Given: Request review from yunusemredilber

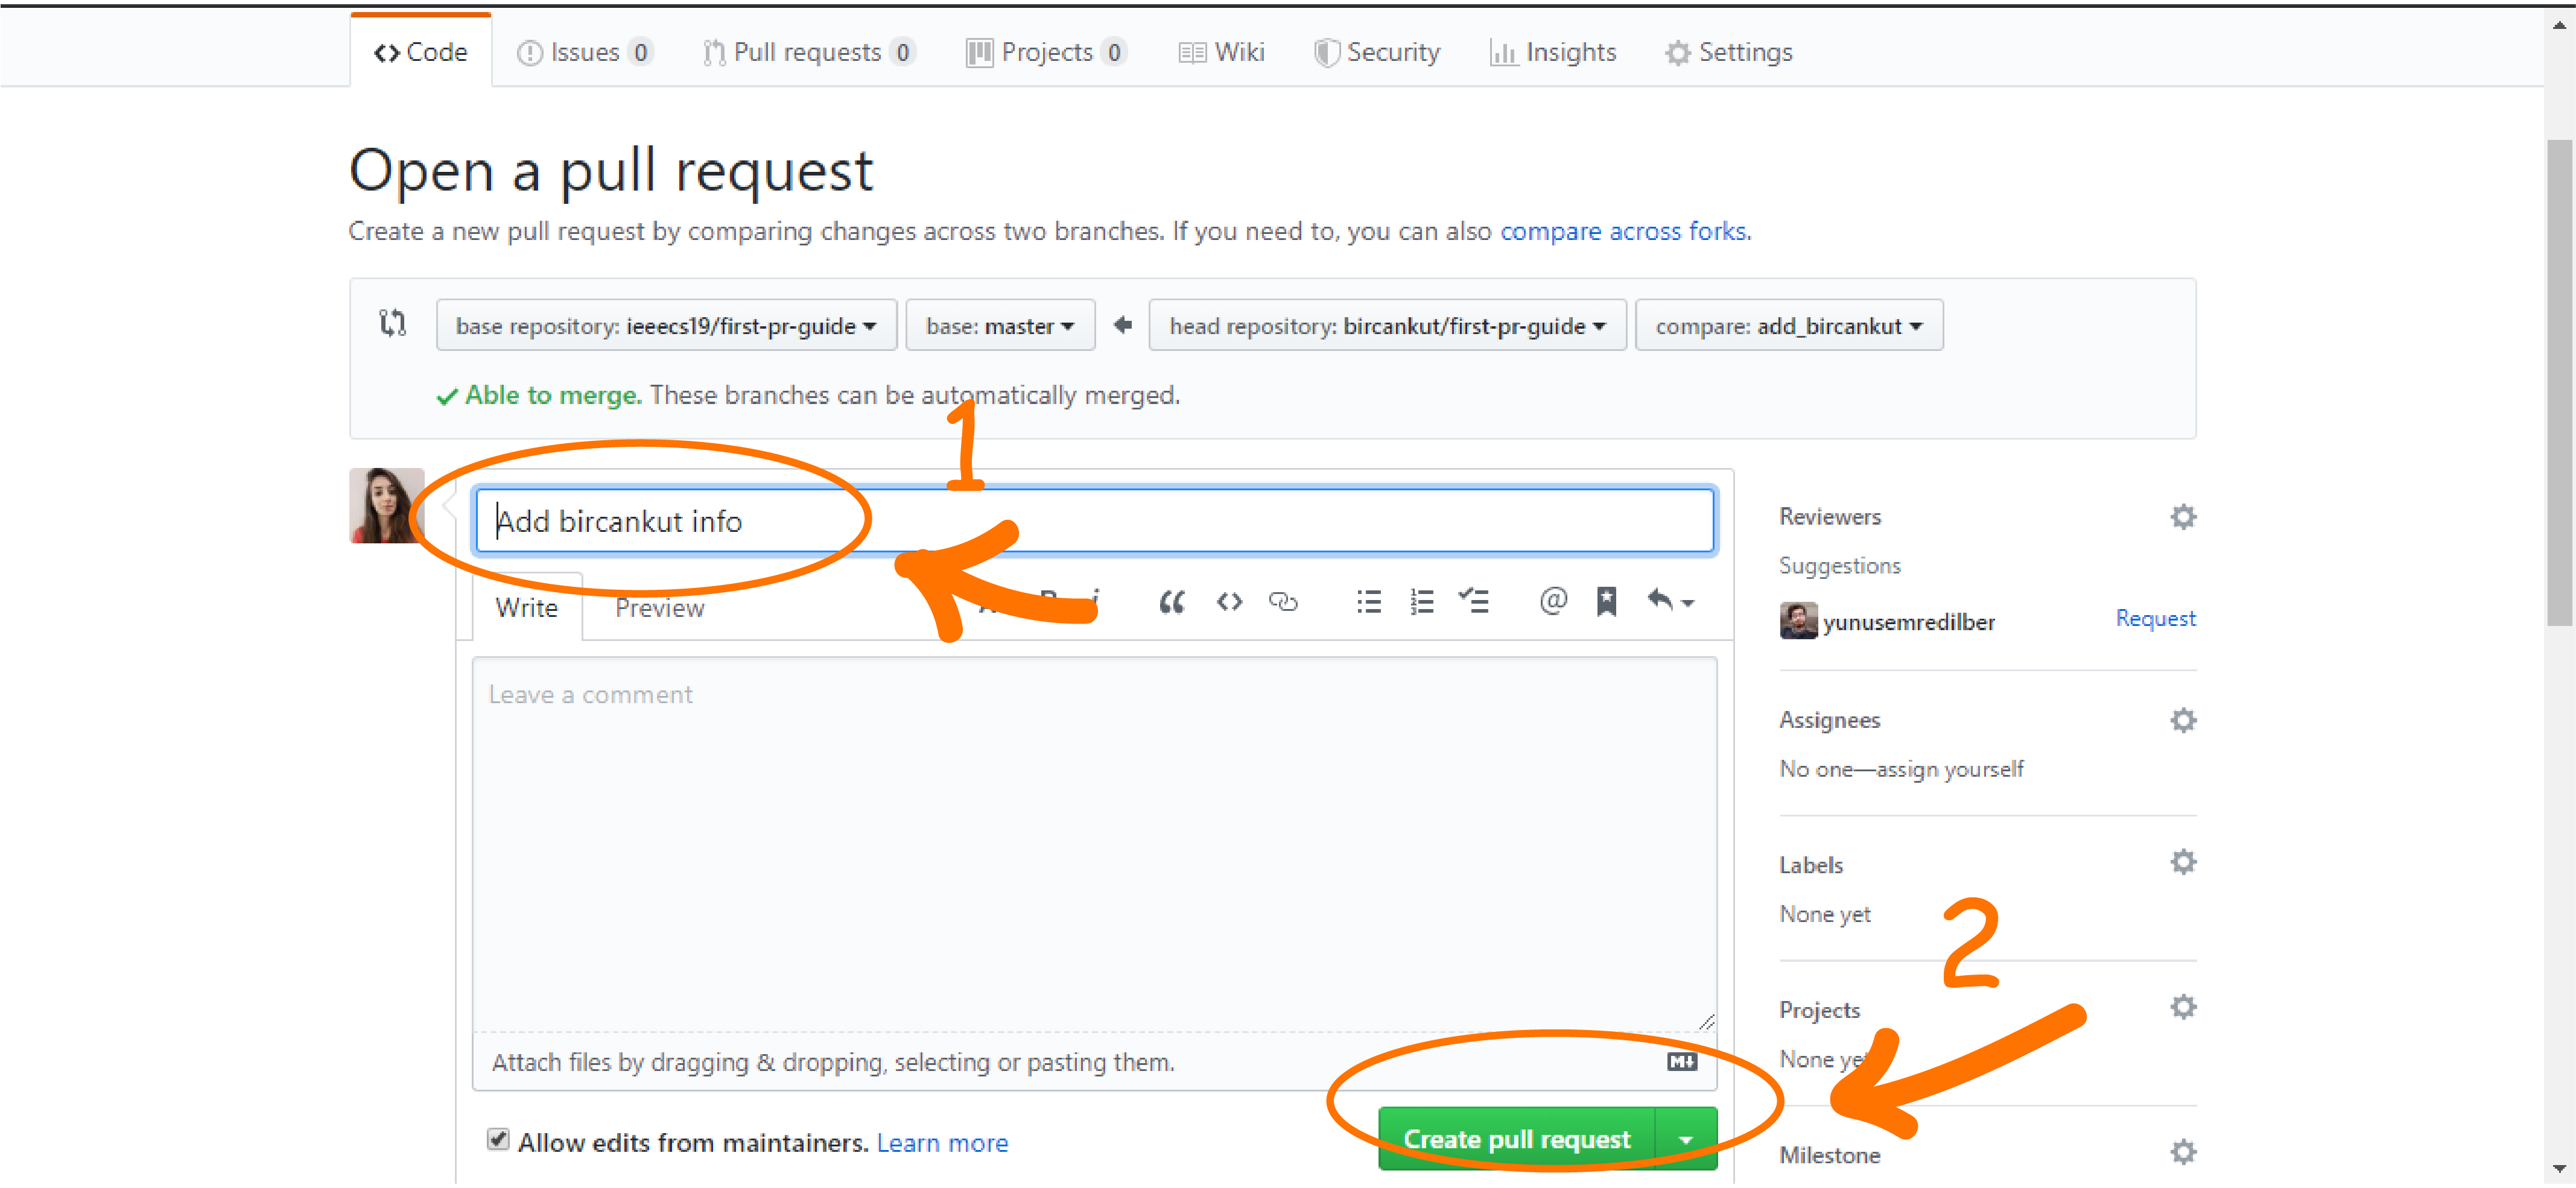Looking at the screenshot, I should pyautogui.click(x=2155, y=619).
